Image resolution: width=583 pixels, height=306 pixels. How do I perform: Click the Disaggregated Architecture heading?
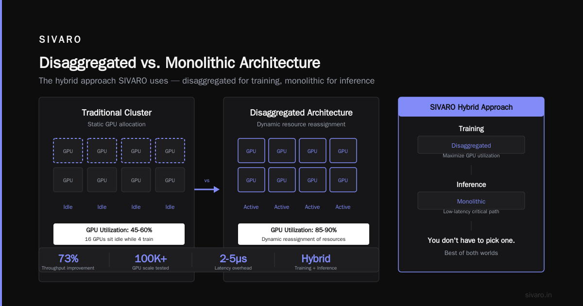[301, 113]
